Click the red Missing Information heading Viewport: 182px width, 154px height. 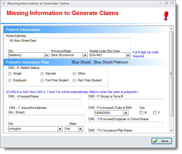click(62, 13)
